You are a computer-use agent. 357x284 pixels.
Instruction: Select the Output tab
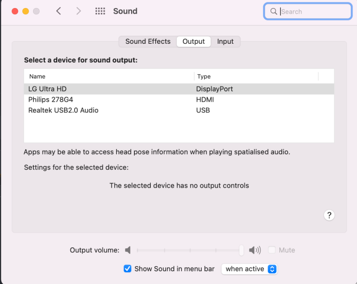[x=194, y=42]
